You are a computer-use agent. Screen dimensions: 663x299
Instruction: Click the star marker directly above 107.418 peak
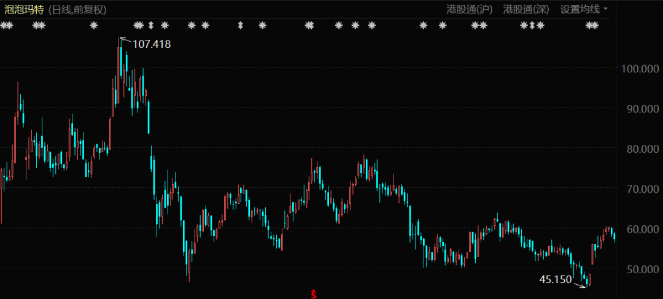137,26
